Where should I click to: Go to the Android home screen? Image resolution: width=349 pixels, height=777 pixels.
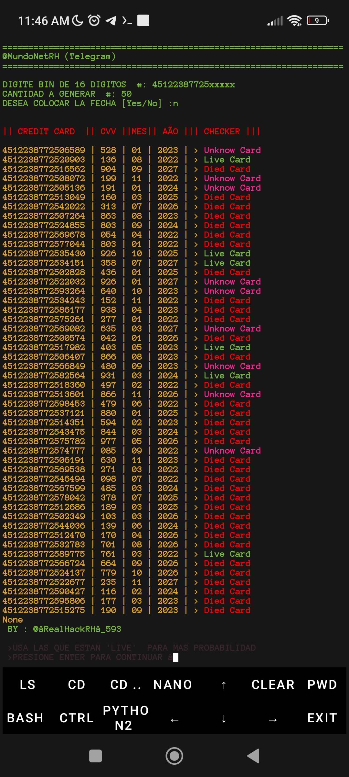point(174,756)
